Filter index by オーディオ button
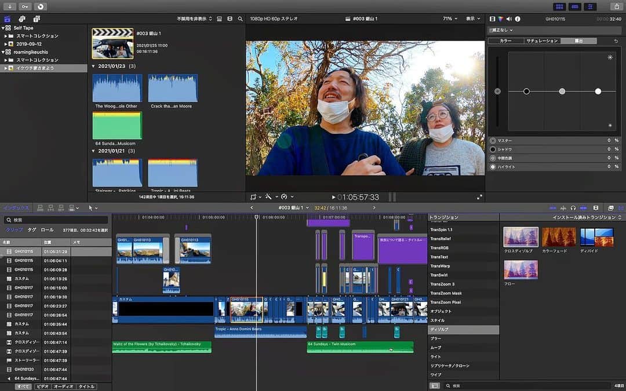Image resolution: width=626 pixels, height=391 pixels. click(64, 386)
